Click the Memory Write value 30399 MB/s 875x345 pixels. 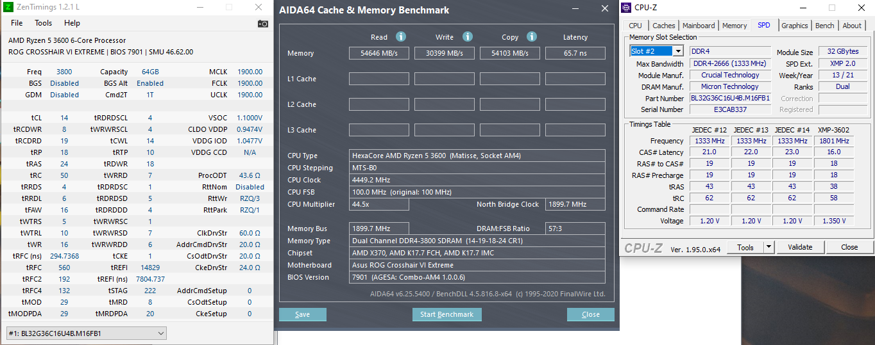pos(445,53)
